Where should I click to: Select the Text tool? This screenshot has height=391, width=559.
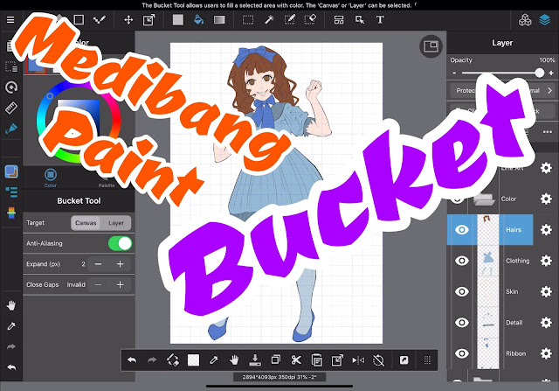380,19
